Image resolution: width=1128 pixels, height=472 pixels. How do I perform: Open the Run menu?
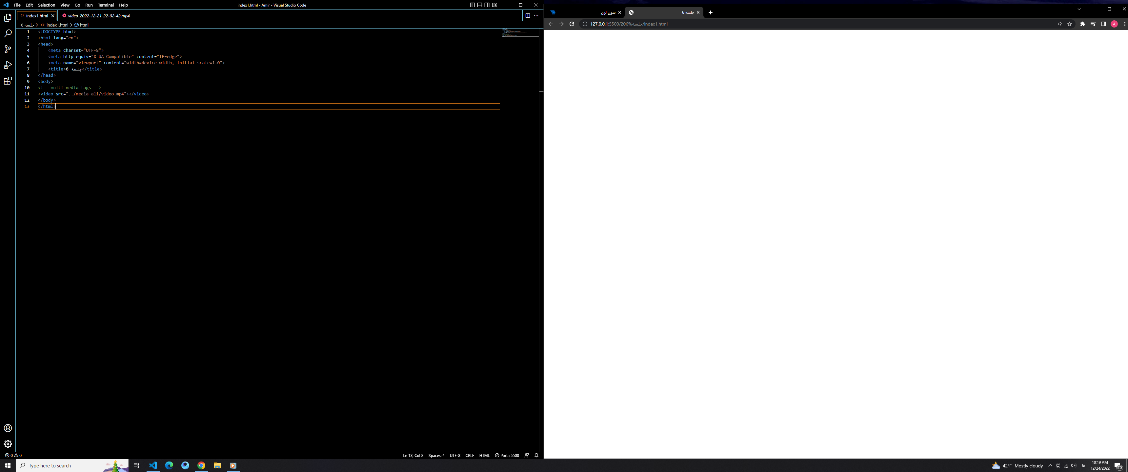tap(89, 5)
